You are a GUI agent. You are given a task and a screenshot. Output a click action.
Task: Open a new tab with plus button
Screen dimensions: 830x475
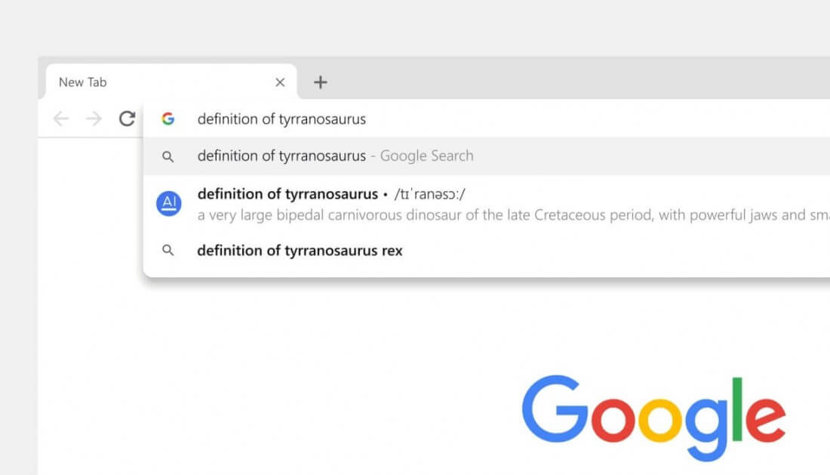pyautogui.click(x=320, y=82)
